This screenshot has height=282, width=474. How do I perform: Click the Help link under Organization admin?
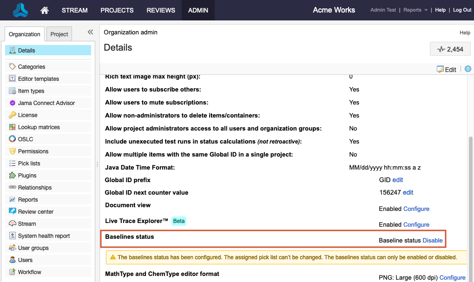coord(465,33)
